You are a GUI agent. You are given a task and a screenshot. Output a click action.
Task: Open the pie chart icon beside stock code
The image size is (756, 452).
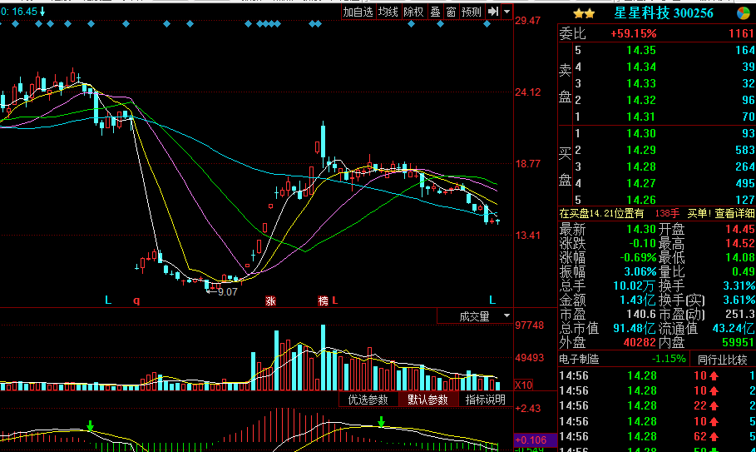click(x=743, y=13)
